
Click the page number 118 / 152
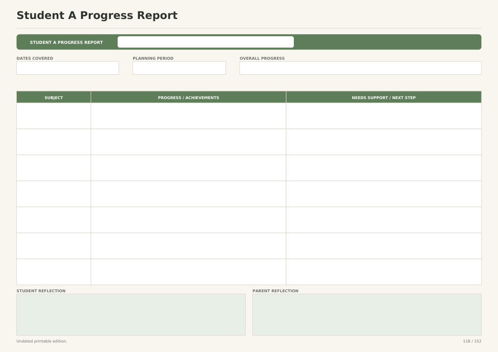click(x=472, y=341)
